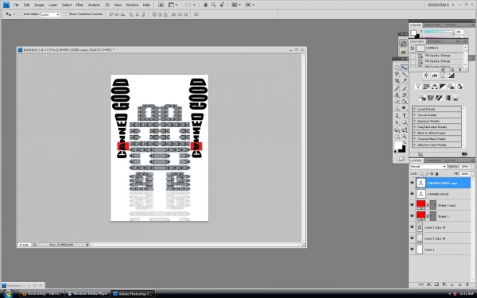Select the Move tool in toolbox
The image size is (477, 298).
pyautogui.click(x=405, y=68)
